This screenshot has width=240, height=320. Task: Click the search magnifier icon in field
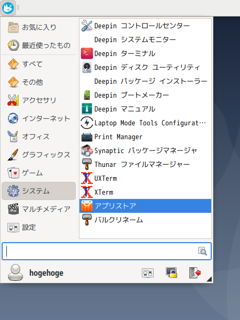[x=203, y=251]
